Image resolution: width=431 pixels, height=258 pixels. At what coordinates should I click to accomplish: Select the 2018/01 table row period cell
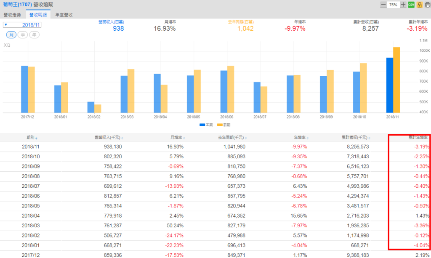(x=30, y=245)
